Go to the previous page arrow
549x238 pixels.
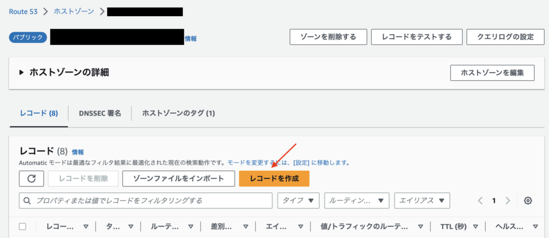pos(480,200)
